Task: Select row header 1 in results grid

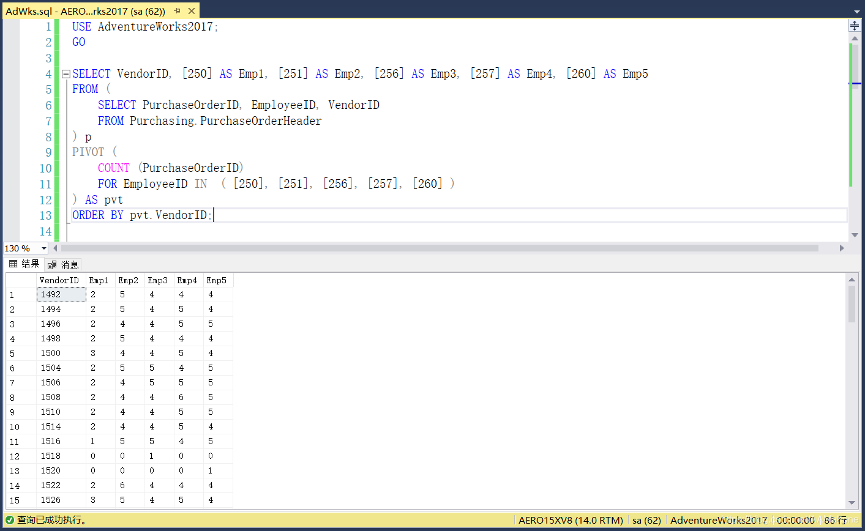Action: 21,294
